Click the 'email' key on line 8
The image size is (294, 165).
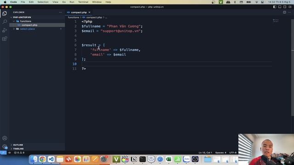pyautogui.click(x=97, y=55)
